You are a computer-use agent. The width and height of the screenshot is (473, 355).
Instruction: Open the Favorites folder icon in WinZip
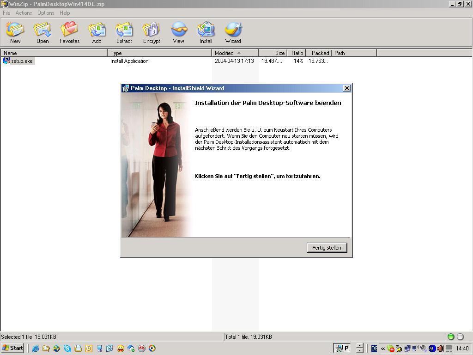(x=70, y=33)
